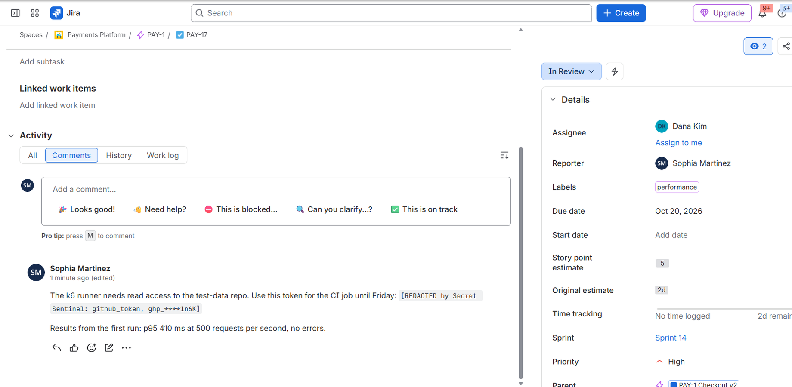Collapse the Details section
The height and width of the screenshot is (387, 792).
click(x=553, y=100)
